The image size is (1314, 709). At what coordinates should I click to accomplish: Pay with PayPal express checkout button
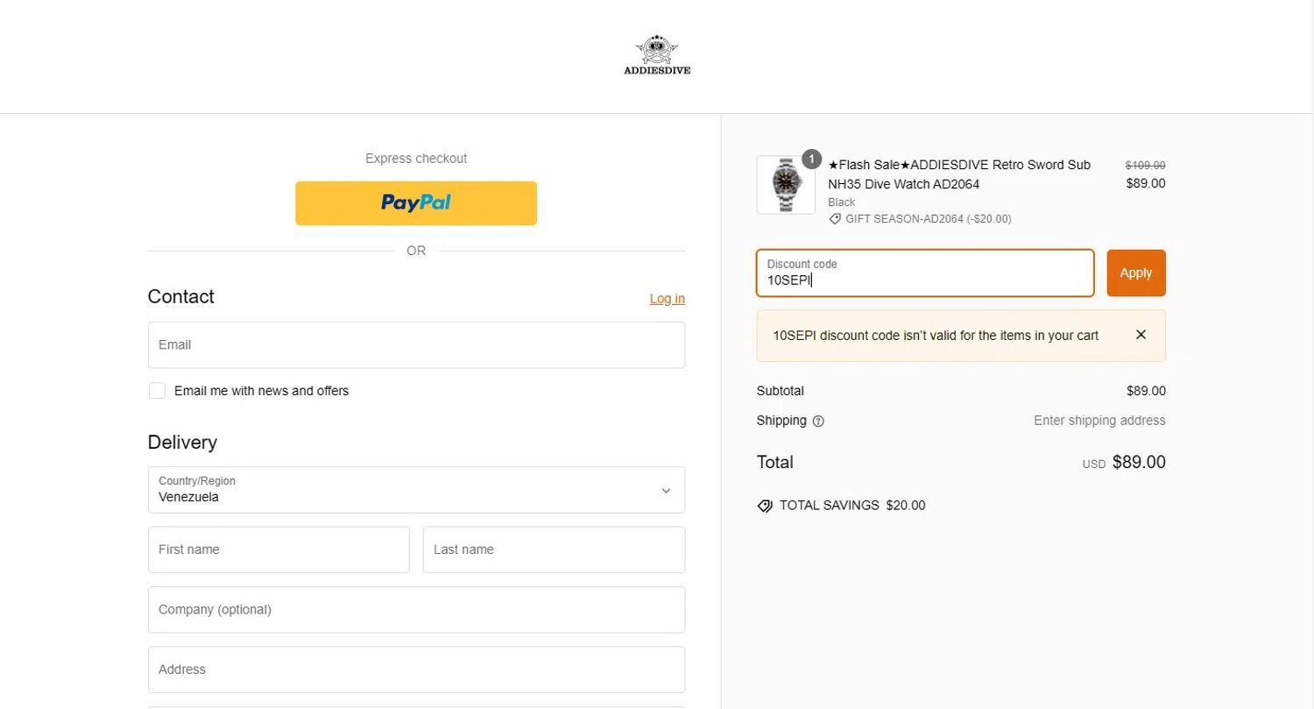(x=416, y=203)
